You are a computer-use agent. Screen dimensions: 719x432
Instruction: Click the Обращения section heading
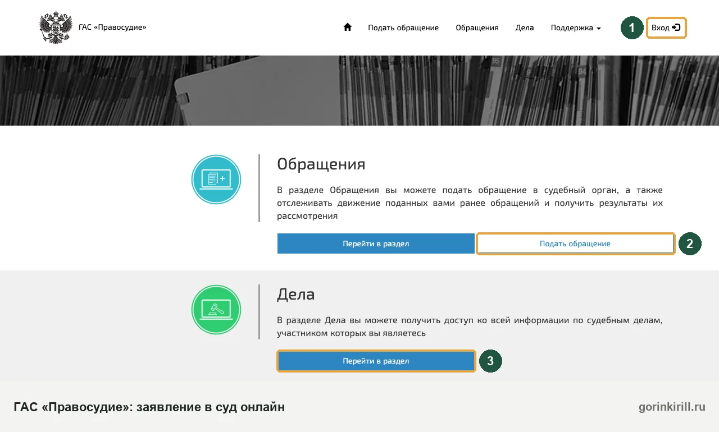[x=321, y=164]
